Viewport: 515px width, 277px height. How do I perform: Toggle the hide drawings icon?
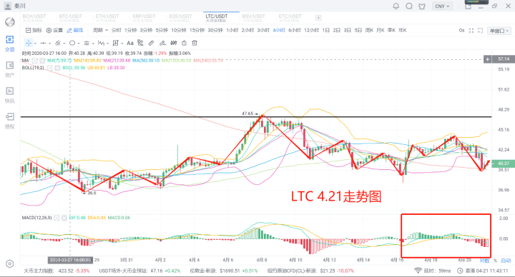[174, 43]
